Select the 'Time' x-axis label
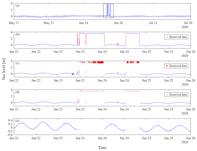197x151 pixels. (x=102, y=148)
